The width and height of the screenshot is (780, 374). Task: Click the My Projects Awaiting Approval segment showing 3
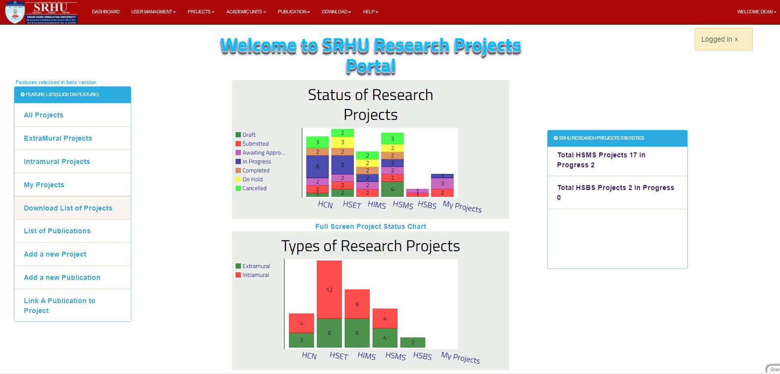[x=443, y=184]
